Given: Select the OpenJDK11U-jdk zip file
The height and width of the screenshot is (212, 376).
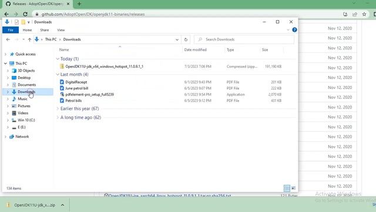Looking at the screenshot, I should pos(104,67).
